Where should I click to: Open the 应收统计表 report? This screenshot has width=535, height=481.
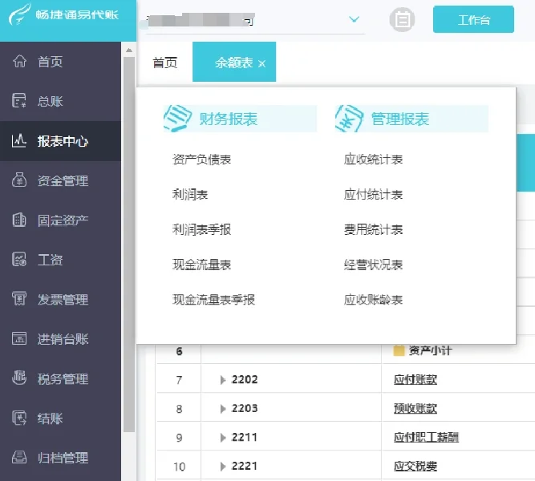coord(373,160)
